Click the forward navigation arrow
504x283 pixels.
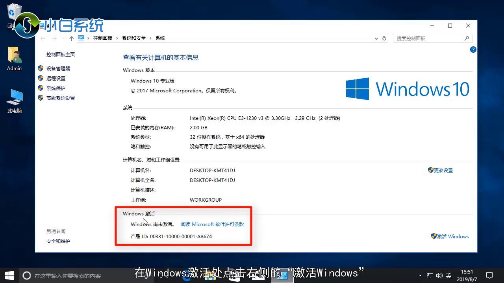pos(54,38)
